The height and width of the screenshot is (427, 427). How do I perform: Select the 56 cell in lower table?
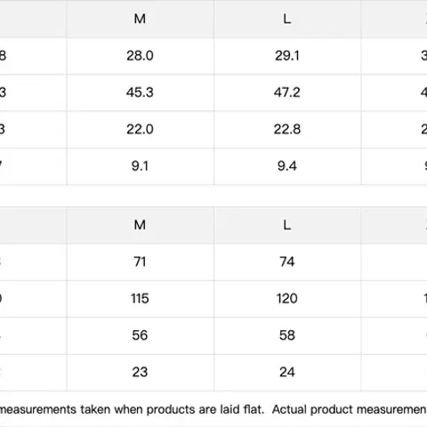pyautogui.click(x=140, y=335)
